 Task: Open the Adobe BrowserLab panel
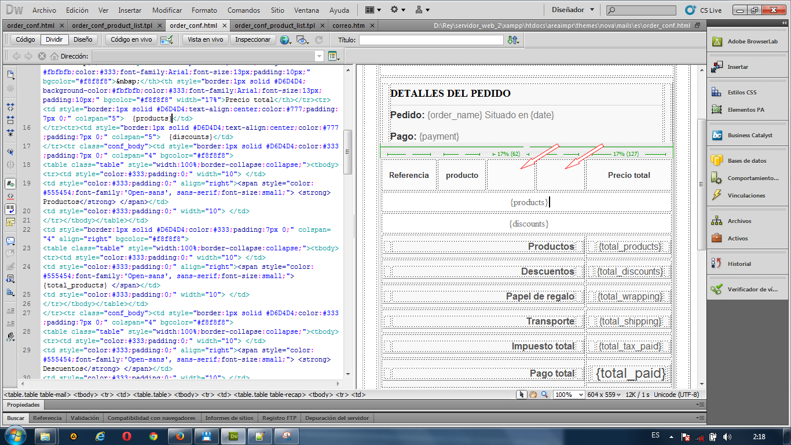(752, 42)
